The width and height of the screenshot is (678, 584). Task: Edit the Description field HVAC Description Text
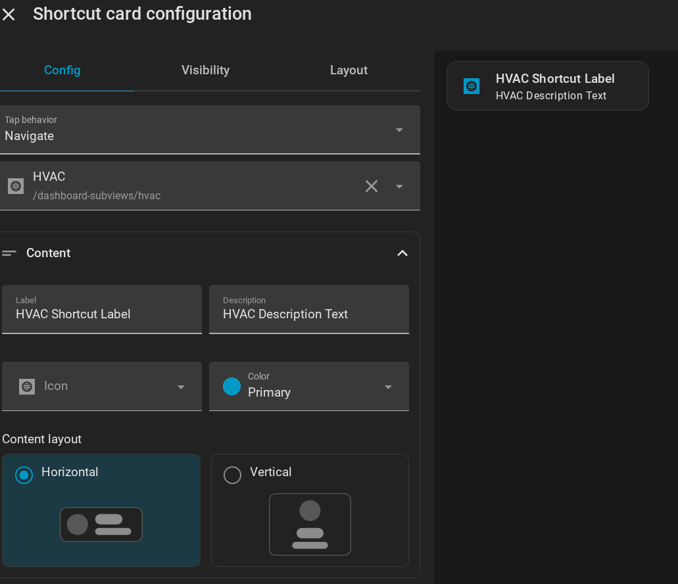(309, 309)
